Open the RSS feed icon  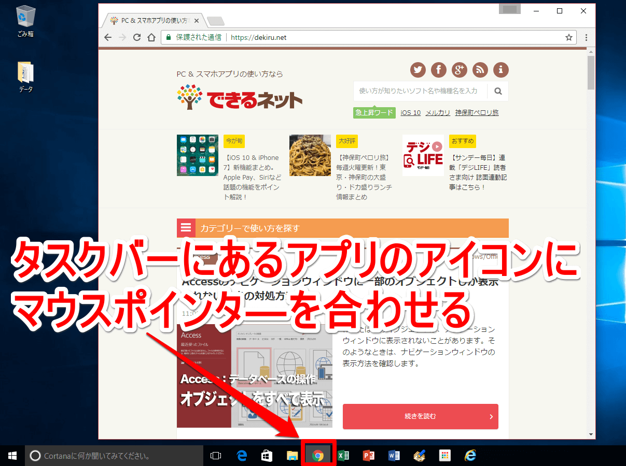tap(480, 69)
